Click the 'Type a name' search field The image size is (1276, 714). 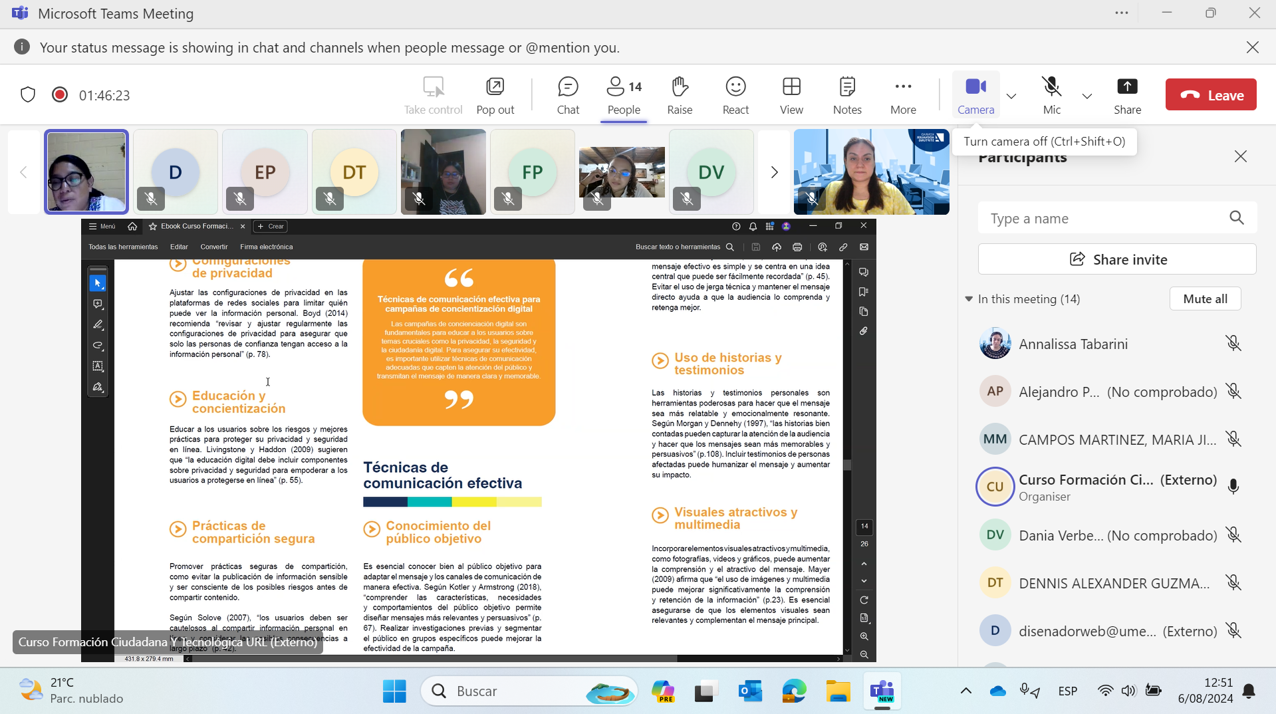(x=1104, y=219)
